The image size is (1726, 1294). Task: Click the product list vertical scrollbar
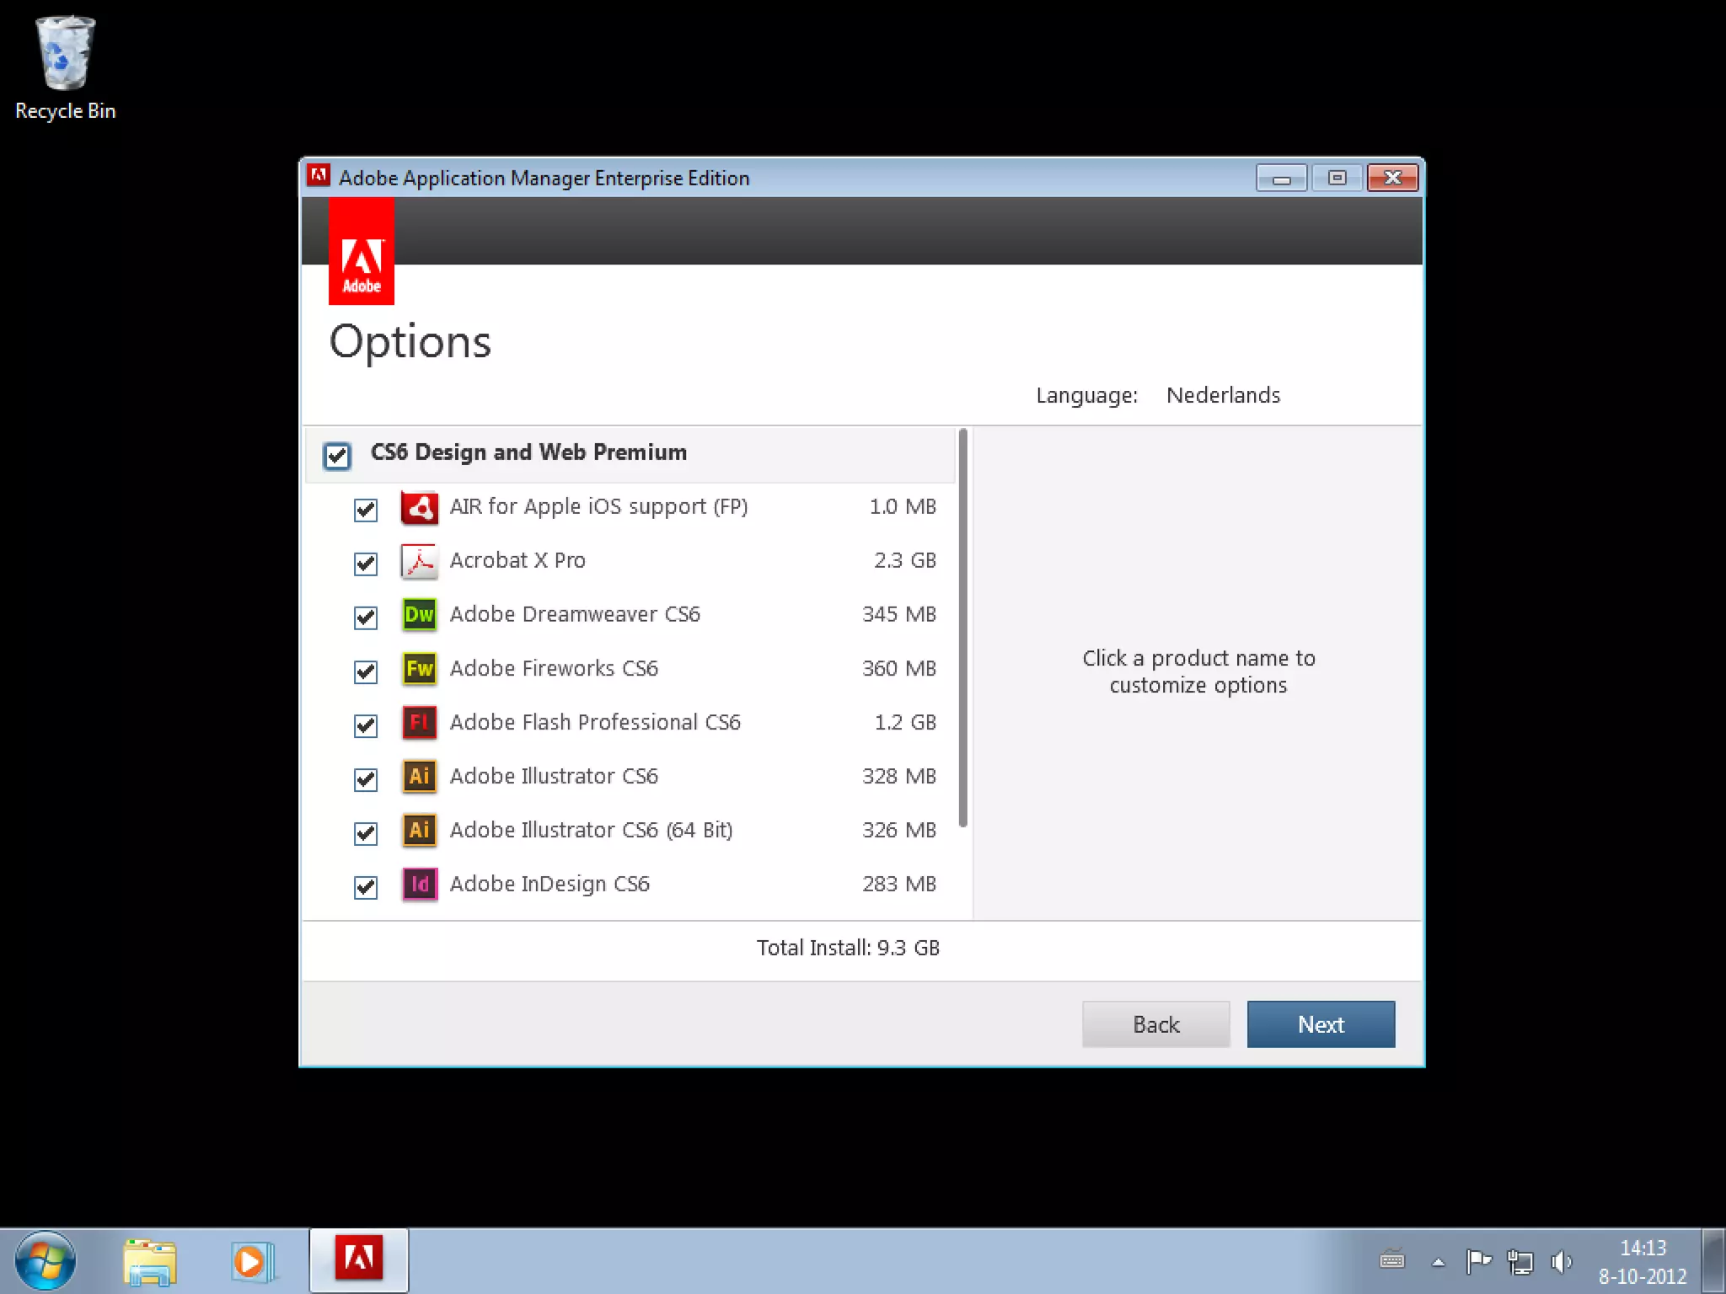click(x=963, y=628)
